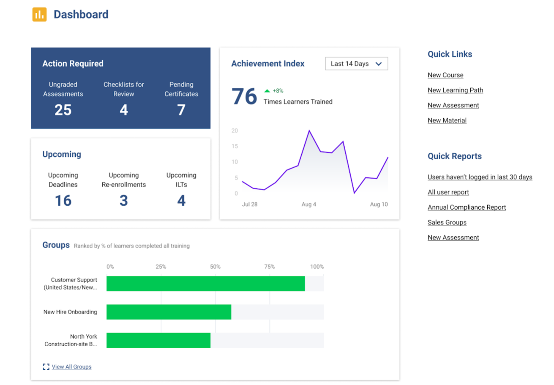Click the Action Required heading
554x385 pixels.
click(73, 64)
